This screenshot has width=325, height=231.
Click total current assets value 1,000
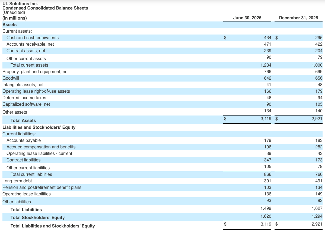tap(317, 65)
